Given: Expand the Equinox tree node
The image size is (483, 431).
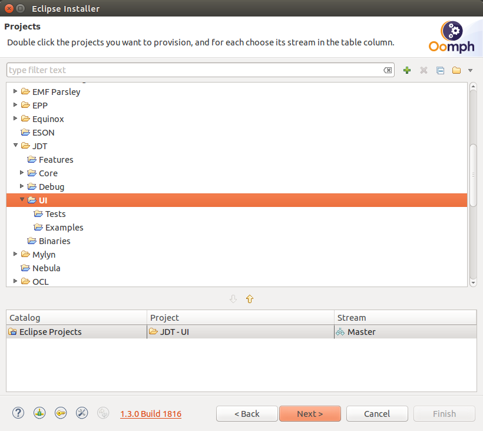Looking at the screenshot, I should coord(15,119).
